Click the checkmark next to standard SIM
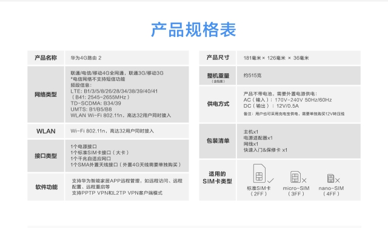 (270, 181)
